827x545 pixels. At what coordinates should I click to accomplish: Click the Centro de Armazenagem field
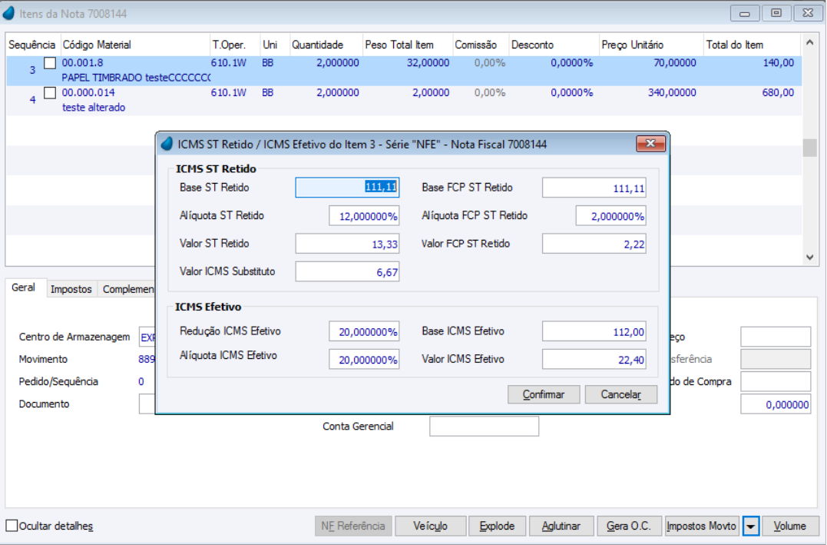tap(147, 337)
